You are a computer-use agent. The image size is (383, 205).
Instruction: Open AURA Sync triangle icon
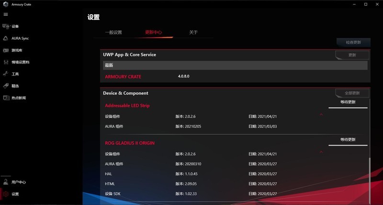[x=6, y=38]
